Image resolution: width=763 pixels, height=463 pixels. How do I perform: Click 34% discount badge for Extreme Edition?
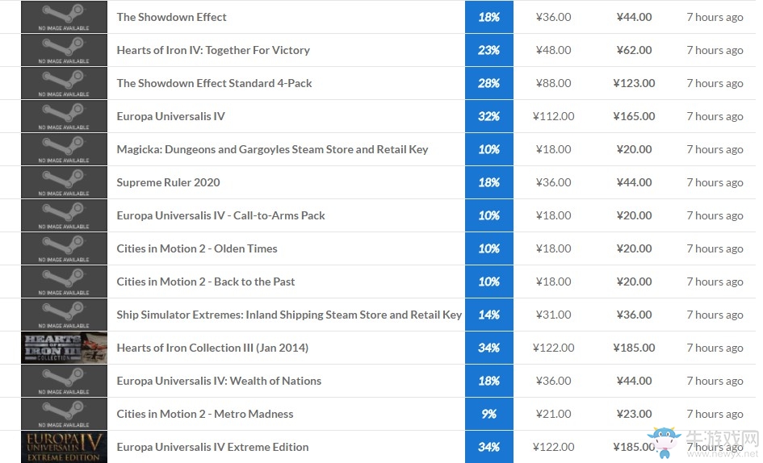[x=489, y=447]
